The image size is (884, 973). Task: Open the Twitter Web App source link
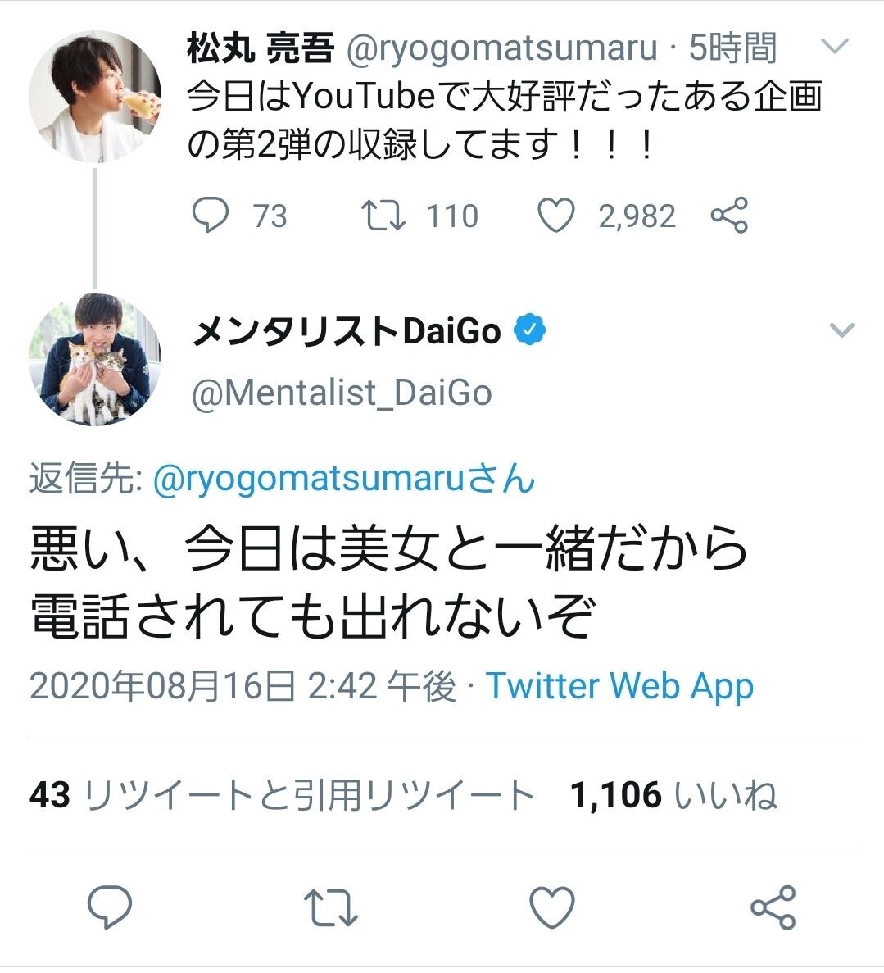pyautogui.click(x=620, y=686)
